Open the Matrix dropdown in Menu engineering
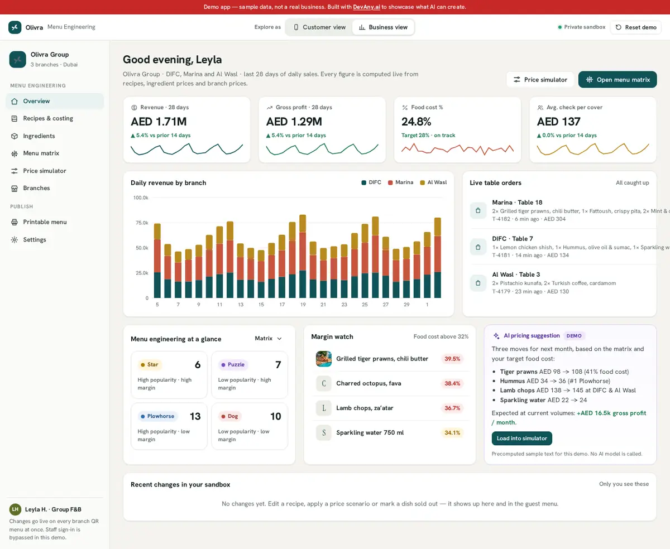670x549 pixels. [x=269, y=339]
